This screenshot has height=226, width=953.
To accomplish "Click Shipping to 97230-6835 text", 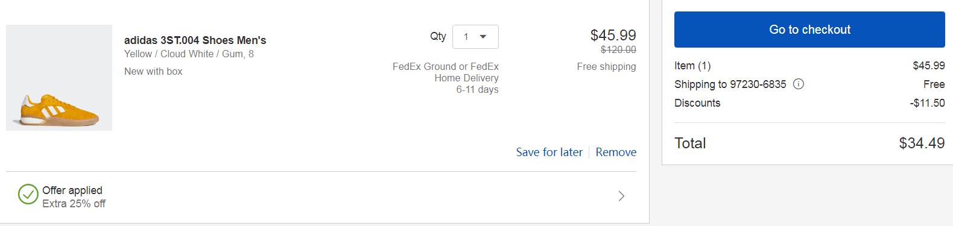I will point(730,84).
